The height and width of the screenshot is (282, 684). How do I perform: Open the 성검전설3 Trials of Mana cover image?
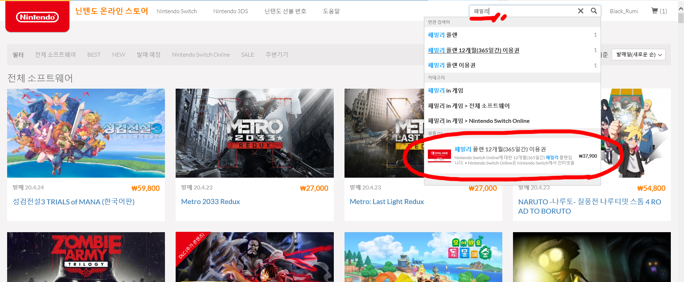(86, 133)
